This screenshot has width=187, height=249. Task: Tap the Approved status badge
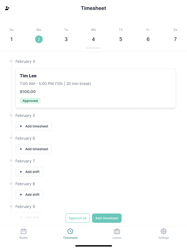click(30, 101)
